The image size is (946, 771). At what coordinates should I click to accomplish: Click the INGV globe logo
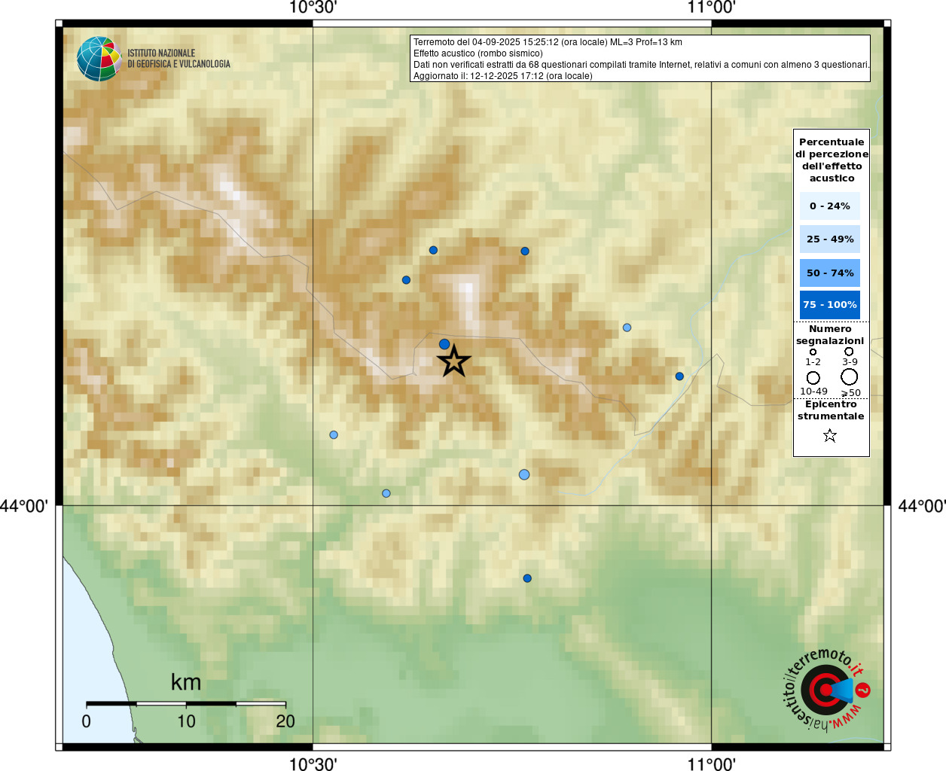[x=99, y=59]
